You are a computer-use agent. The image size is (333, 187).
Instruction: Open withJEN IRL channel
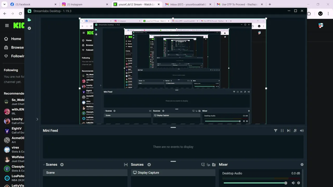[14, 111]
